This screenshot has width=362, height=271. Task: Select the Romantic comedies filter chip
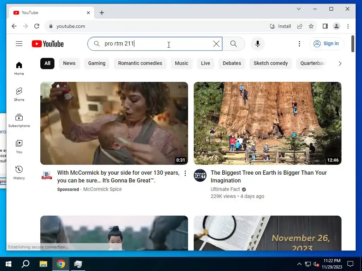tap(140, 64)
